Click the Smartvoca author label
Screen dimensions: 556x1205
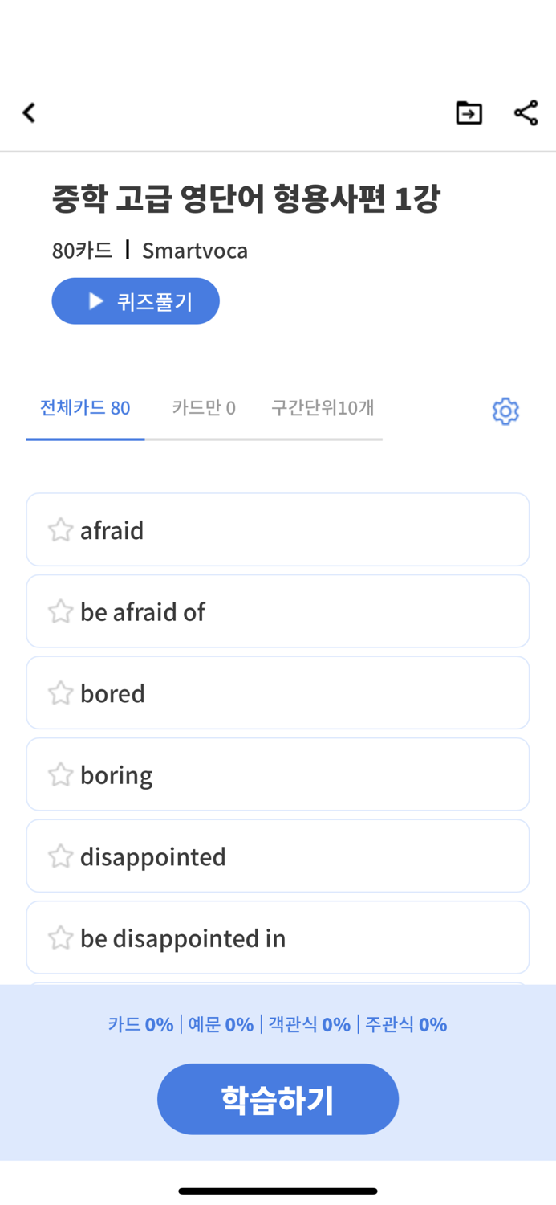(x=195, y=250)
